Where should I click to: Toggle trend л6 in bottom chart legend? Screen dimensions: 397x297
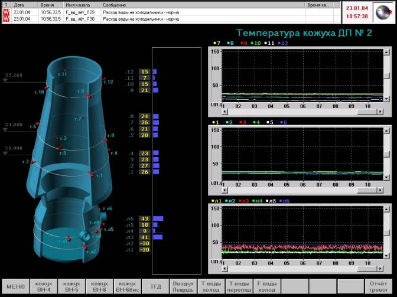285,201
